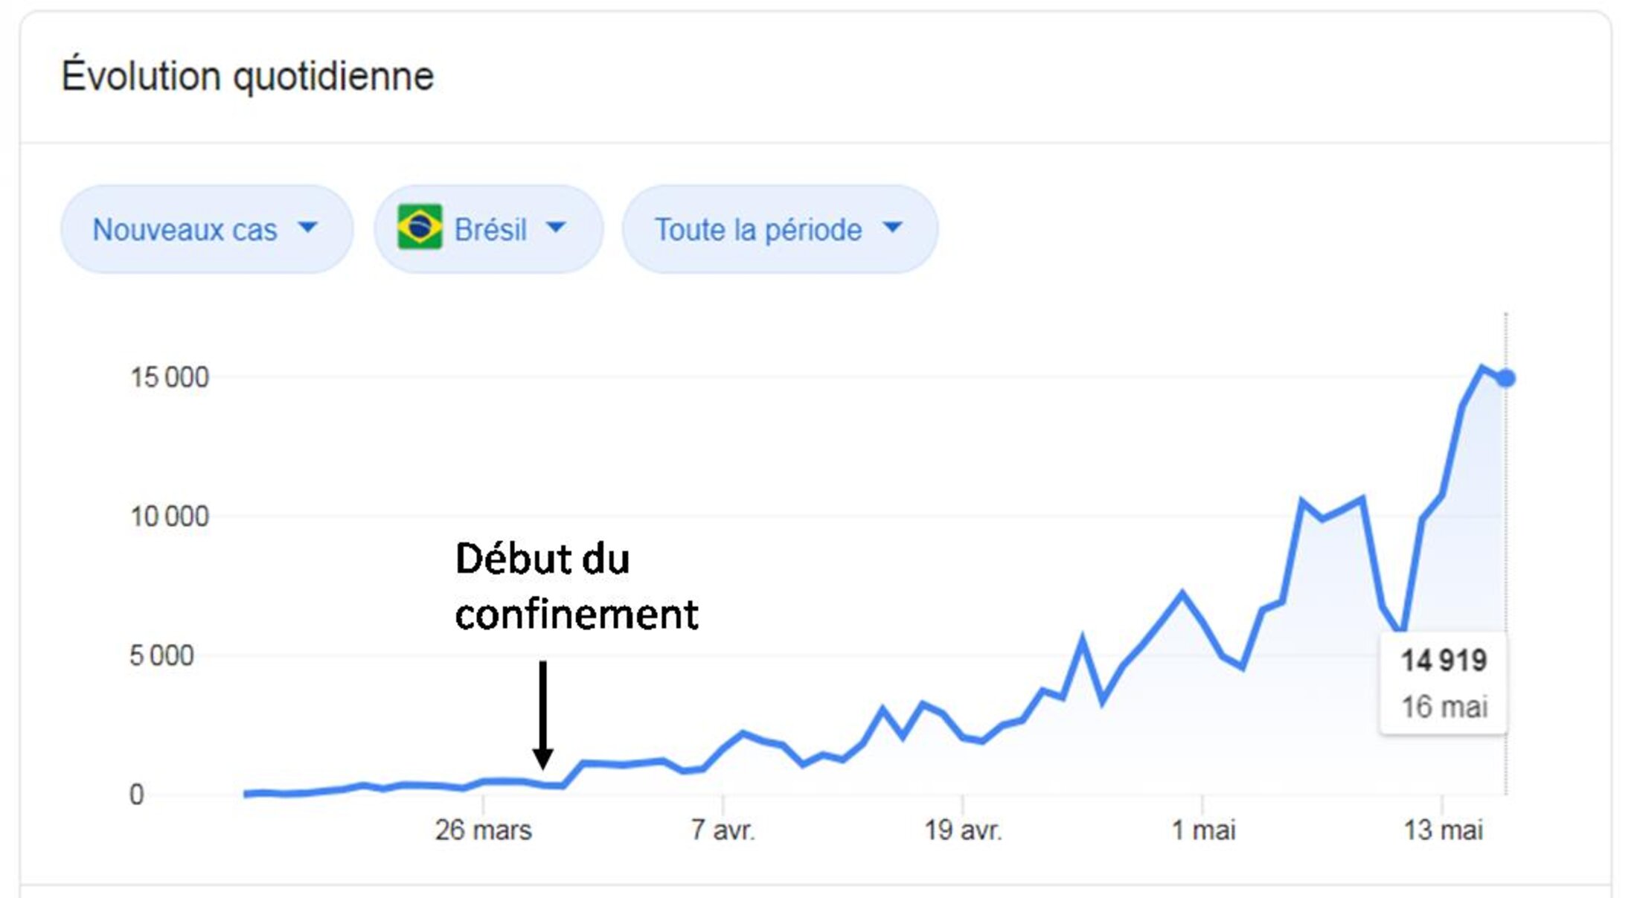Click the 14 919 tooltip value
Viewport: 1637px width, 898px height.
(1444, 661)
